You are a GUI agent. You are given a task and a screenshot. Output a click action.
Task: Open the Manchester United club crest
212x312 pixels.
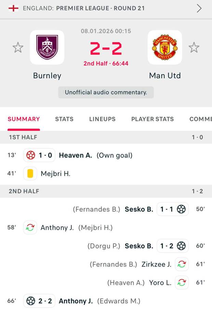(164, 47)
